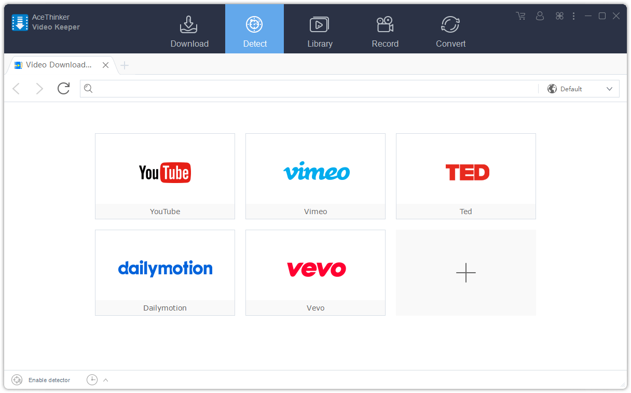Image resolution: width=631 pixels, height=393 pixels.
Task: Open the Download section
Action: tap(189, 29)
